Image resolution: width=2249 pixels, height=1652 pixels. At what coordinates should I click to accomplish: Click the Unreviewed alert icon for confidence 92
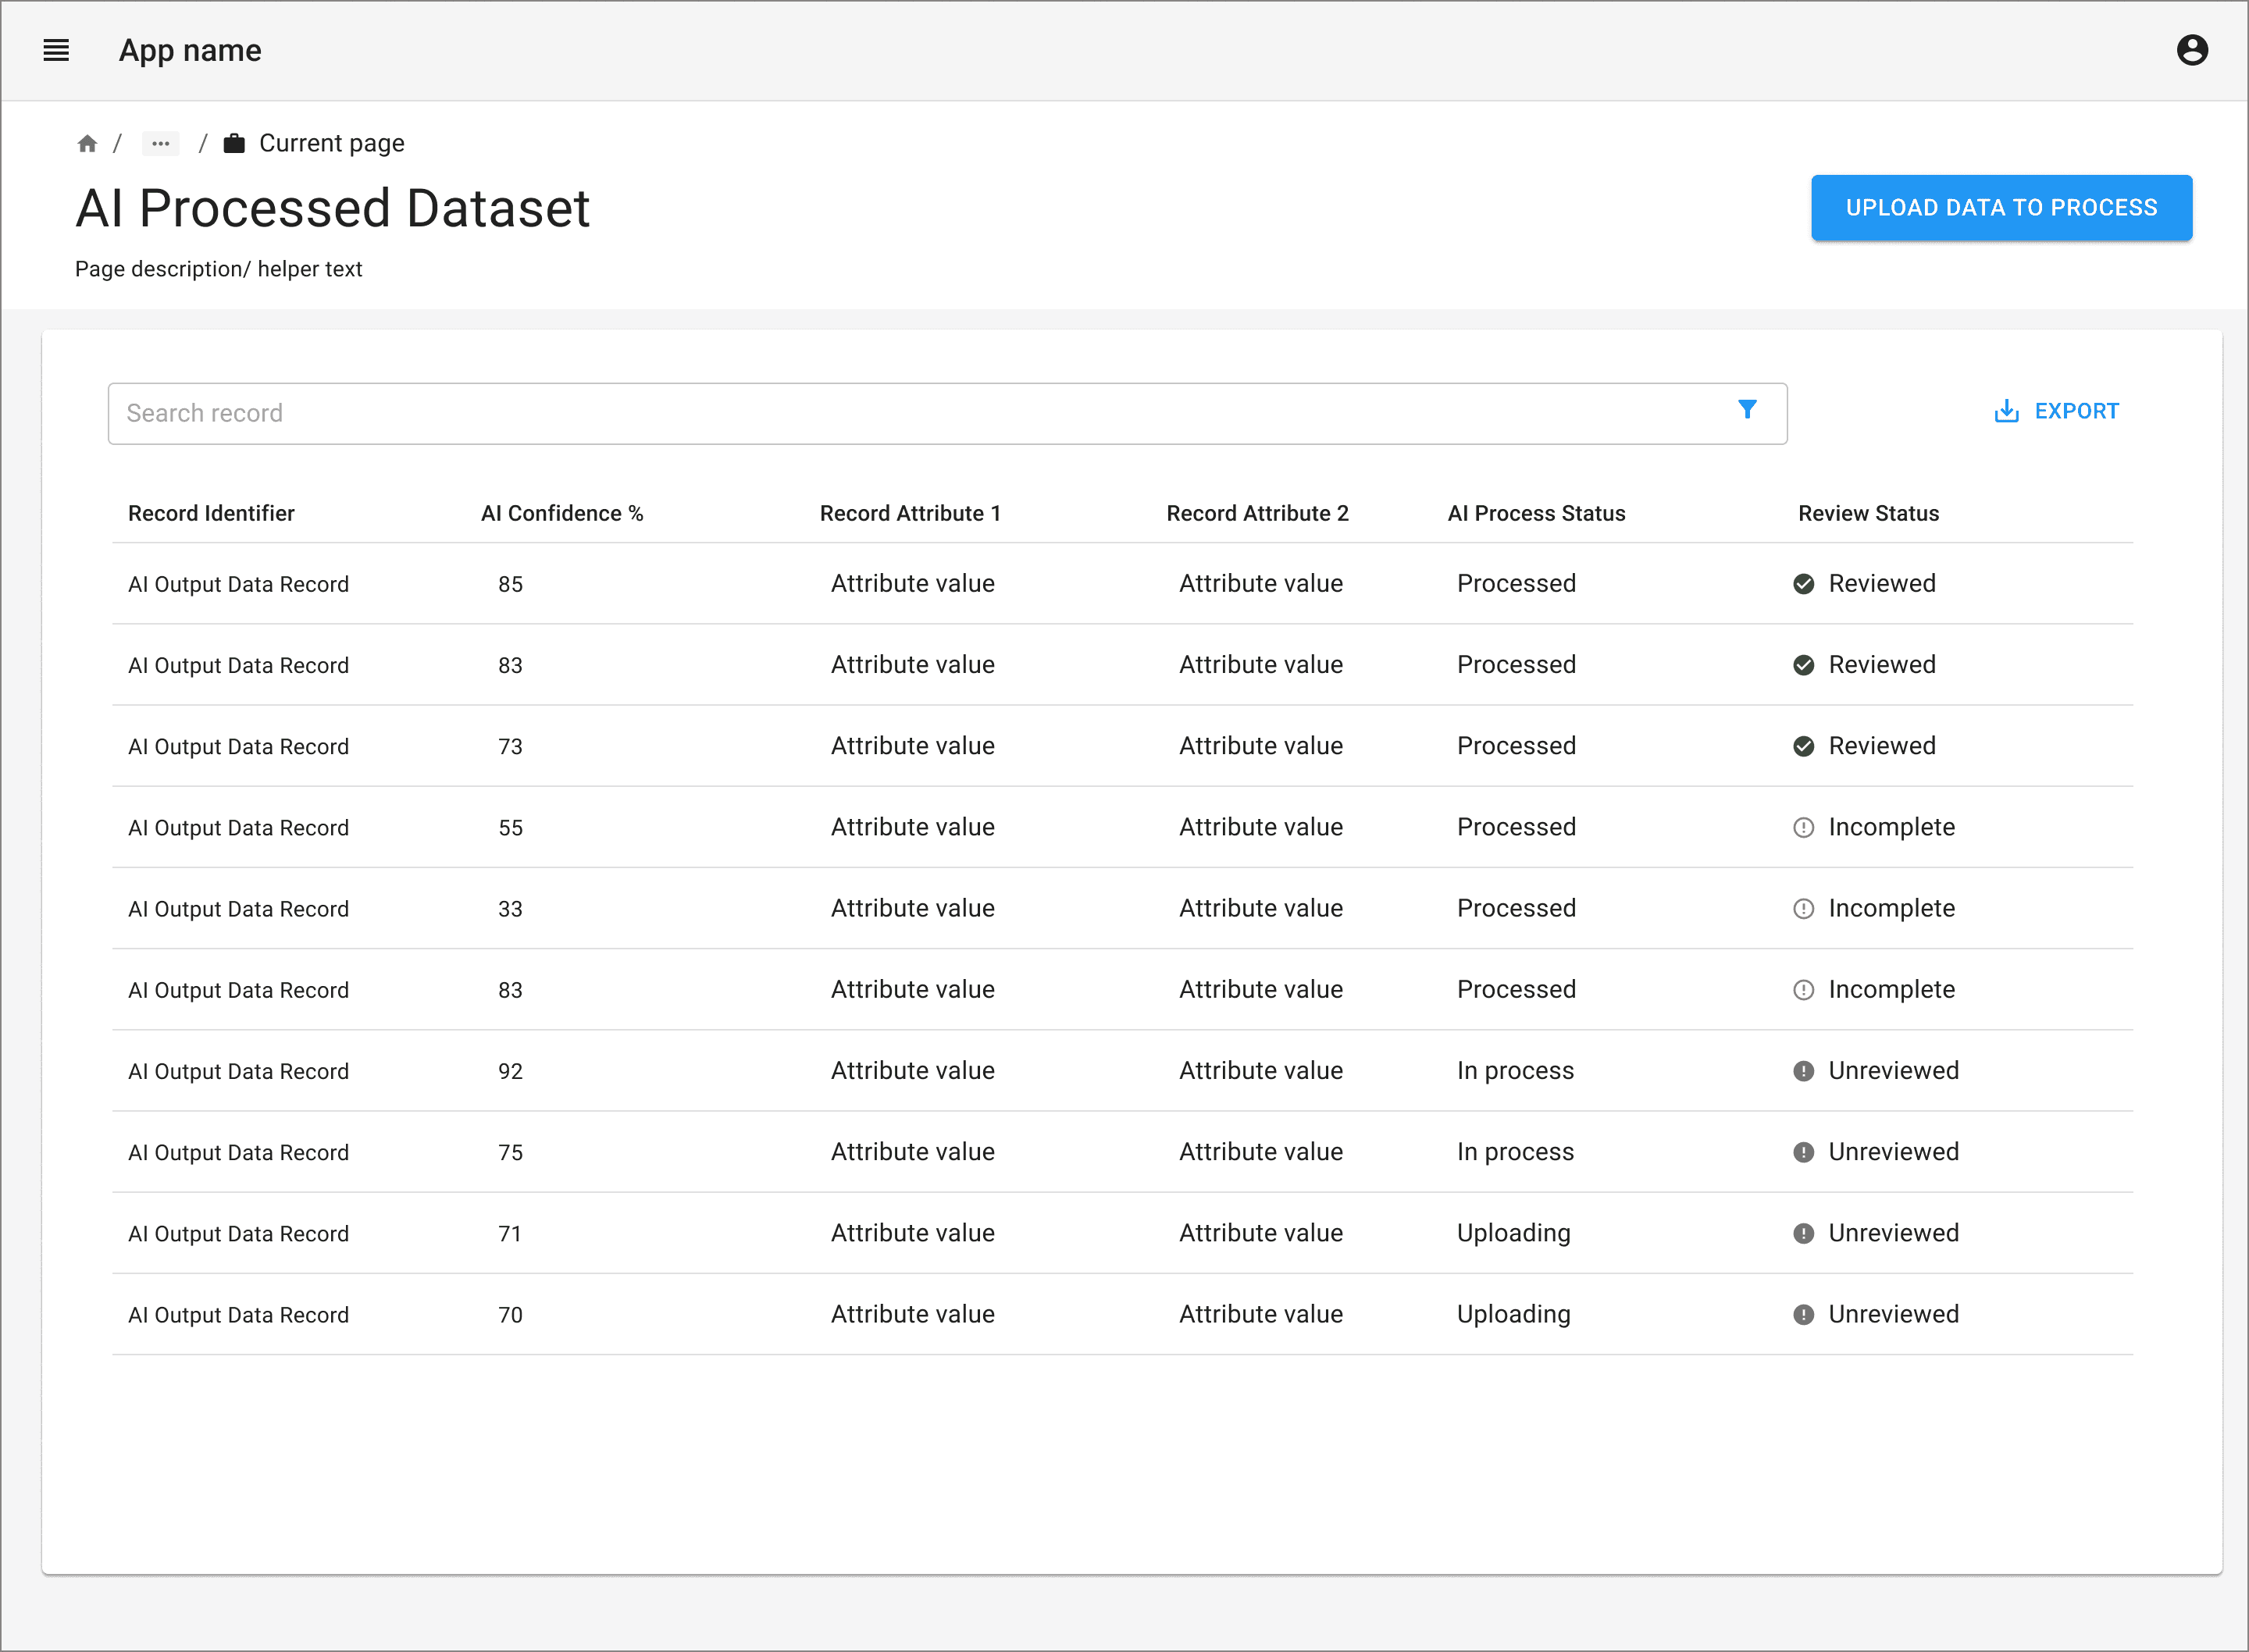point(1803,1071)
